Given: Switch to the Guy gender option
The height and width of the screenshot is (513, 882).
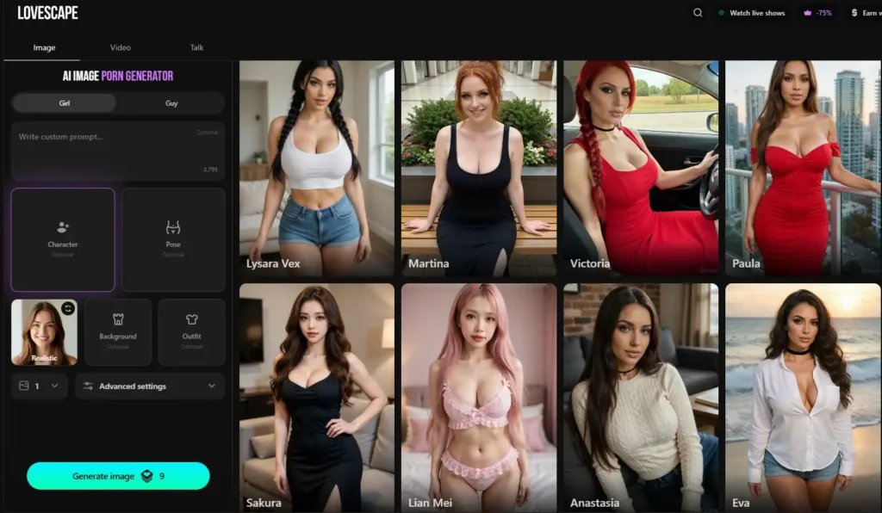Looking at the screenshot, I should pyautogui.click(x=171, y=102).
